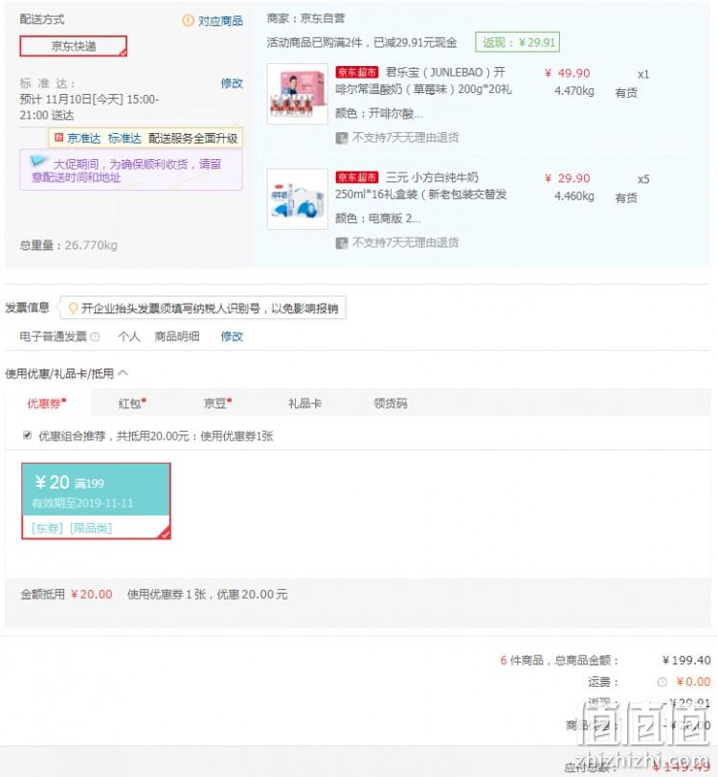This screenshot has height=777, width=718.
Task: Click the 返现 ¥29.91 badge
Action: [x=518, y=42]
